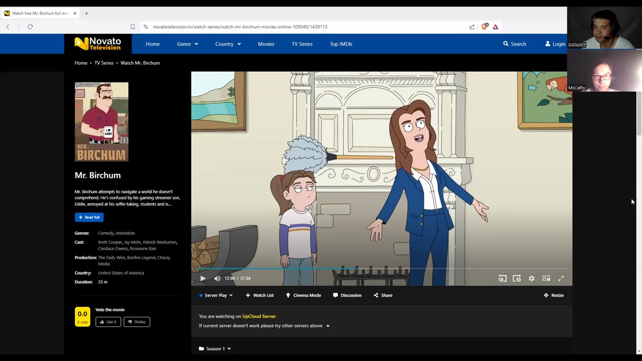Image resolution: width=642 pixels, height=361 pixels.
Task: Skip forward 10 seconds in video
Action: point(517,278)
